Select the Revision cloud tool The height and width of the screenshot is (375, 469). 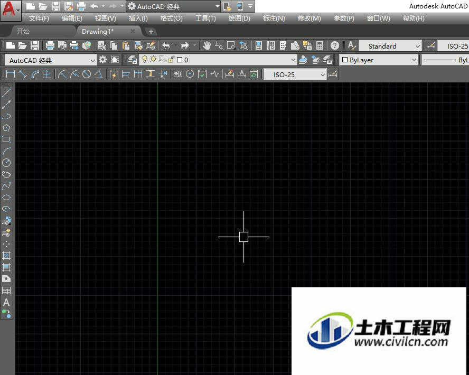6,174
